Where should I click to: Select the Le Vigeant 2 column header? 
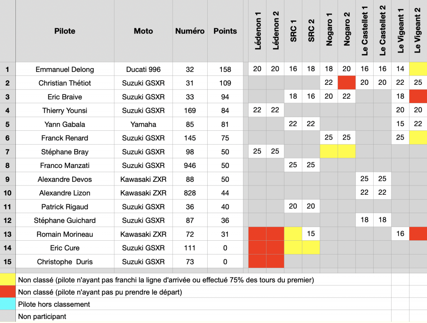(418, 31)
